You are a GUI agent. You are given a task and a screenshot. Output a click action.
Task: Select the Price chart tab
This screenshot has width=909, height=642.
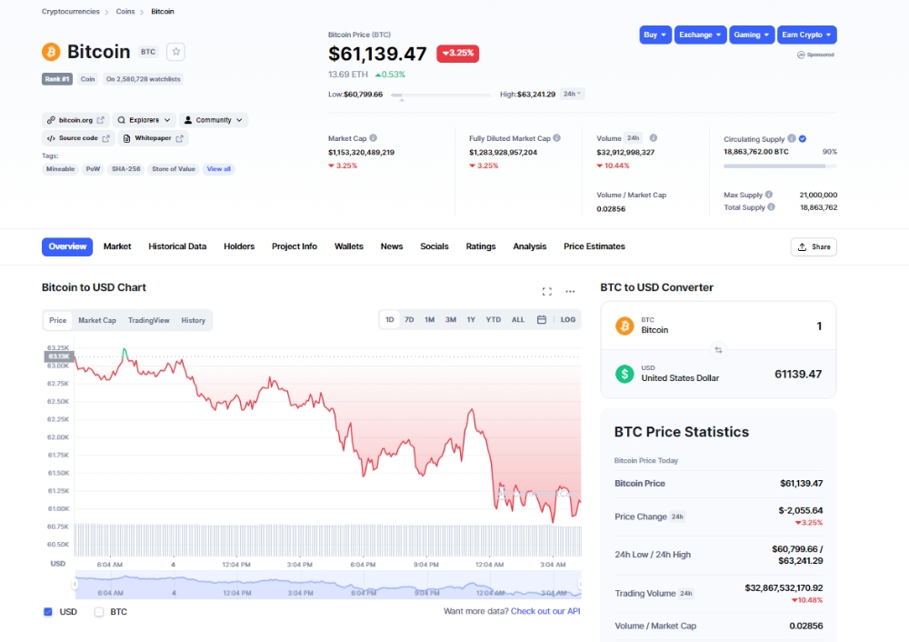point(58,320)
